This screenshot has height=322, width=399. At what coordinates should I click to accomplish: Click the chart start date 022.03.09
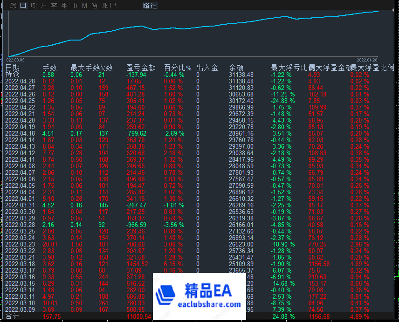[15, 60]
